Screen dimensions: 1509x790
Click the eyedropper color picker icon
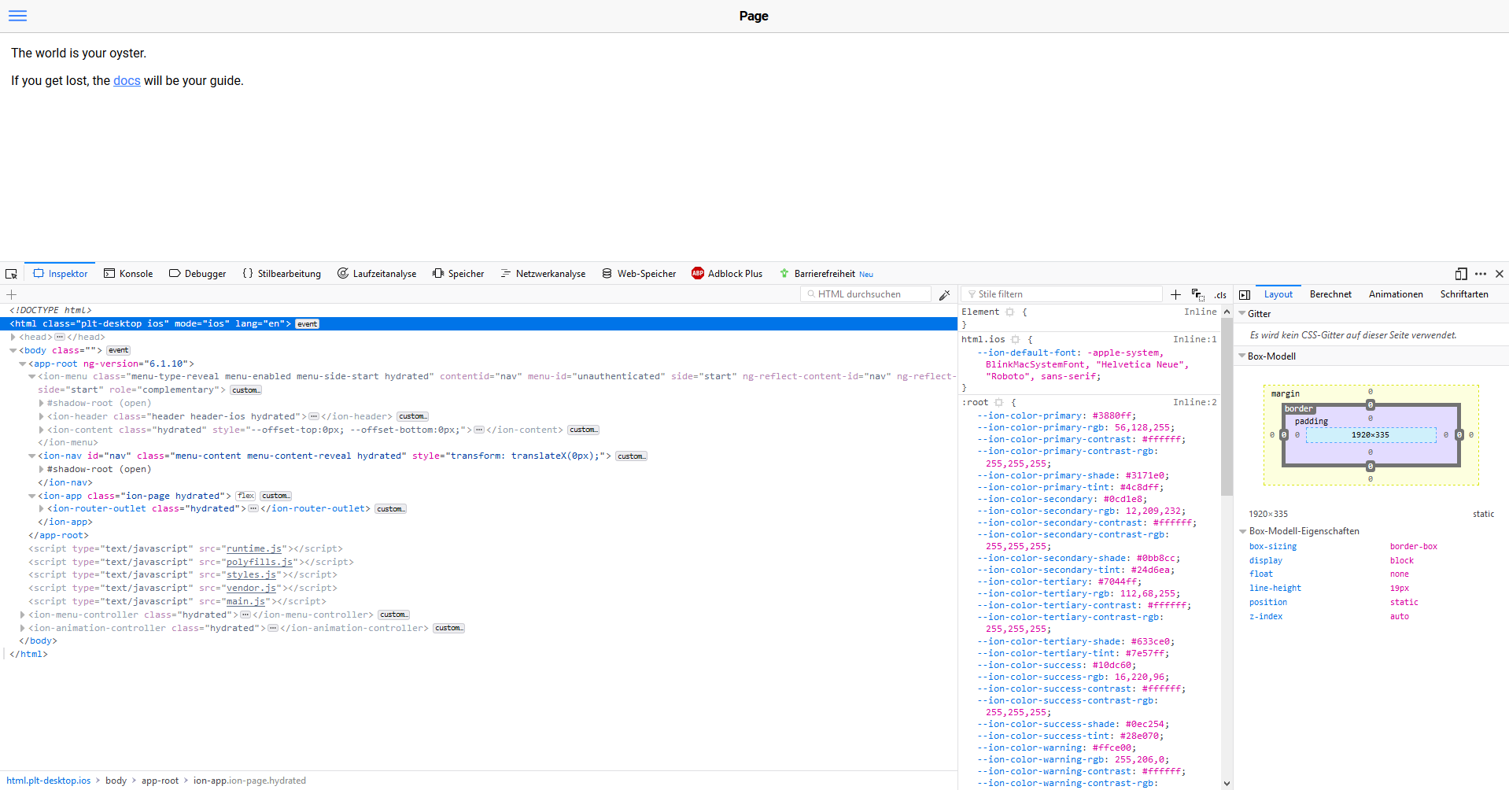pos(945,294)
